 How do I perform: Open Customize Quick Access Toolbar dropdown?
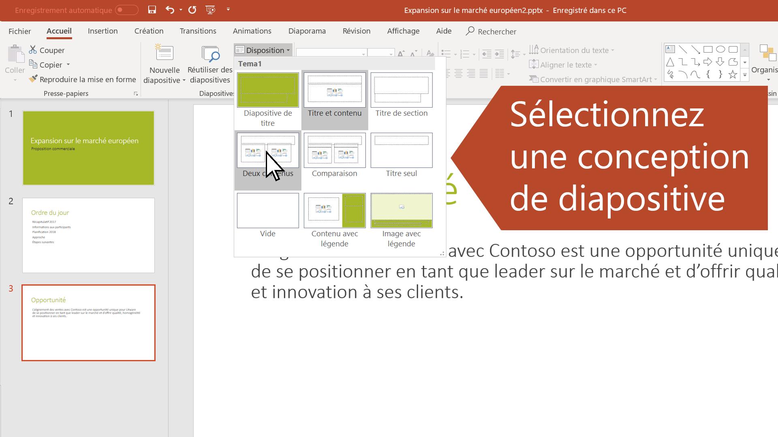click(x=228, y=10)
